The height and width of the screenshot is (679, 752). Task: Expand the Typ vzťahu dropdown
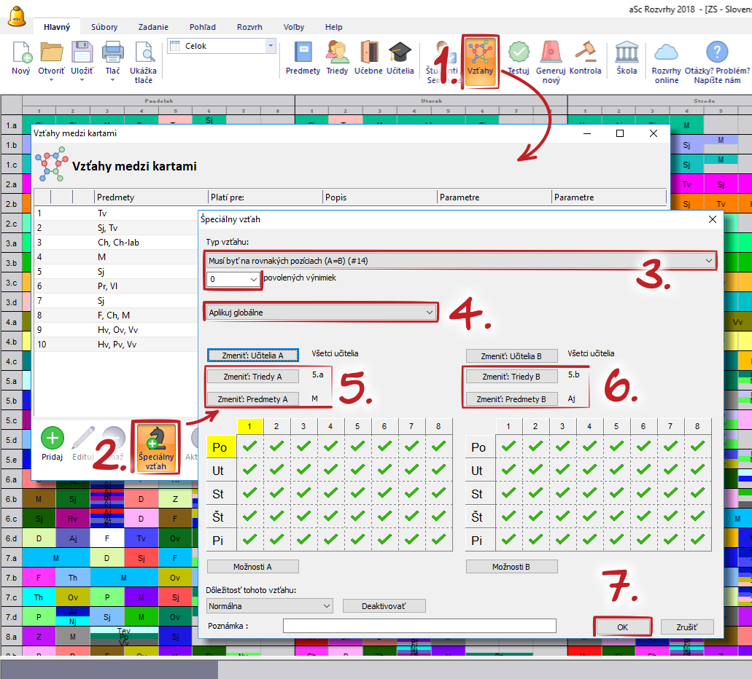[460, 260]
